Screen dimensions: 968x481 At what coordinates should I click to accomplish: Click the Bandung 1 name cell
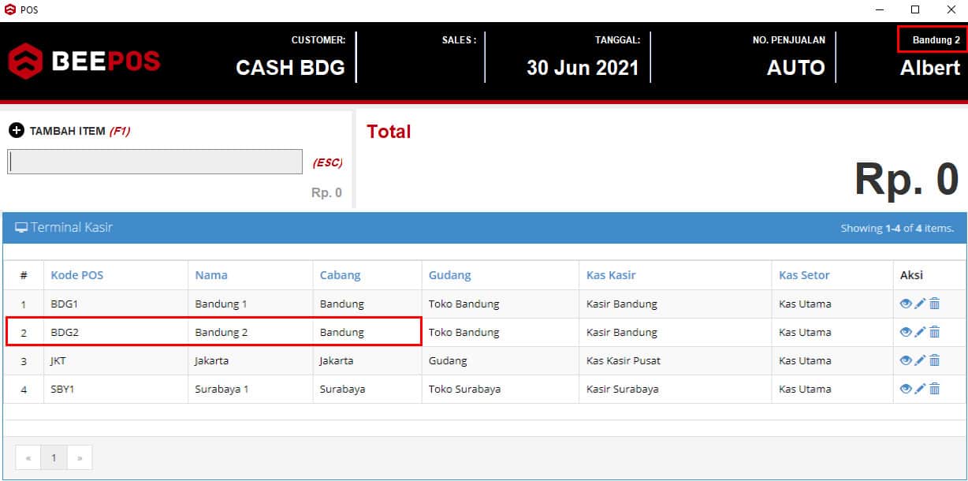[x=251, y=304]
